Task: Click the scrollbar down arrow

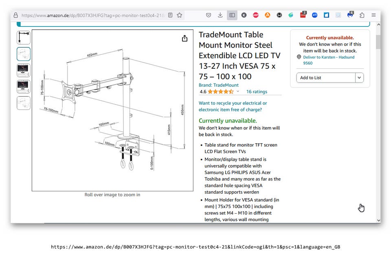Action: click(378, 220)
